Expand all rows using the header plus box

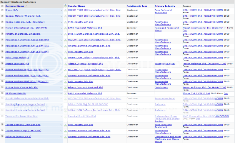[x=2, y=6]
